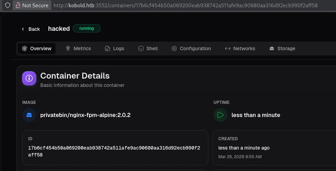Screen dimensions: 336x171
Task: Click the running status badge
Action: [x=87, y=28]
